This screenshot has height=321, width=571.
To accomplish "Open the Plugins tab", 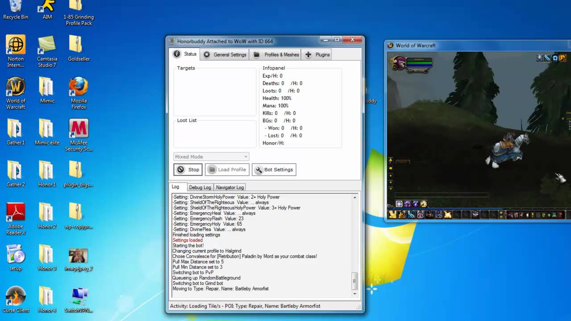I will (318, 55).
